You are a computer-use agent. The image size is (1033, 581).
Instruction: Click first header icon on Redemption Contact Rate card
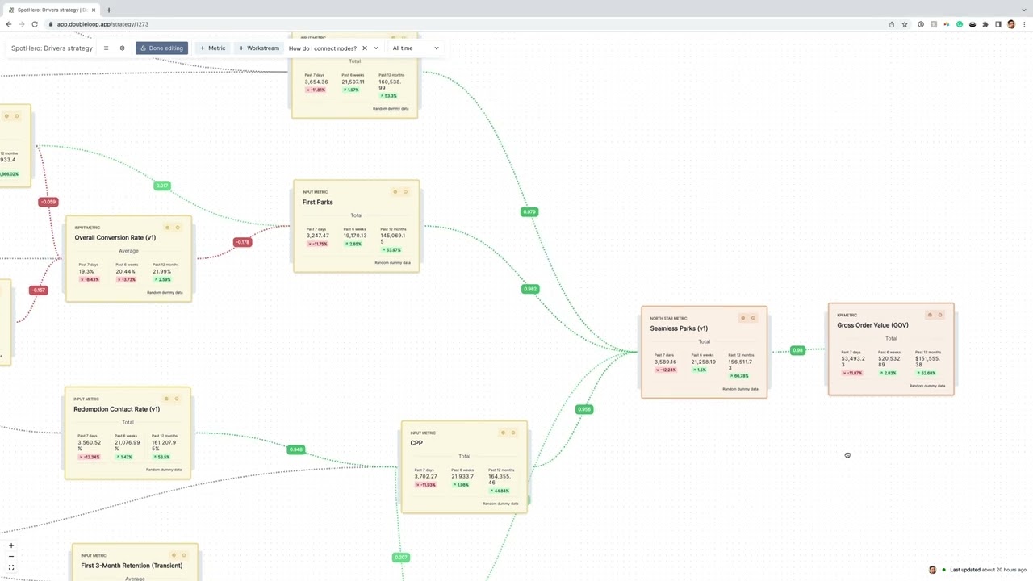tap(167, 399)
